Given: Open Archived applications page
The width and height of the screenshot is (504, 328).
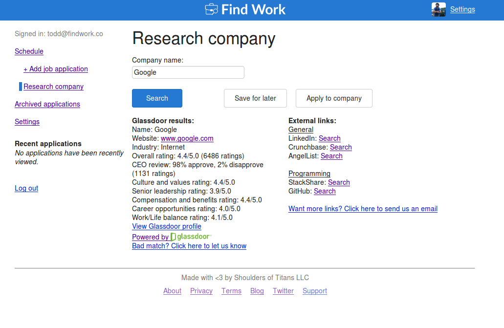Looking at the screenshot, I should (47, 104).
